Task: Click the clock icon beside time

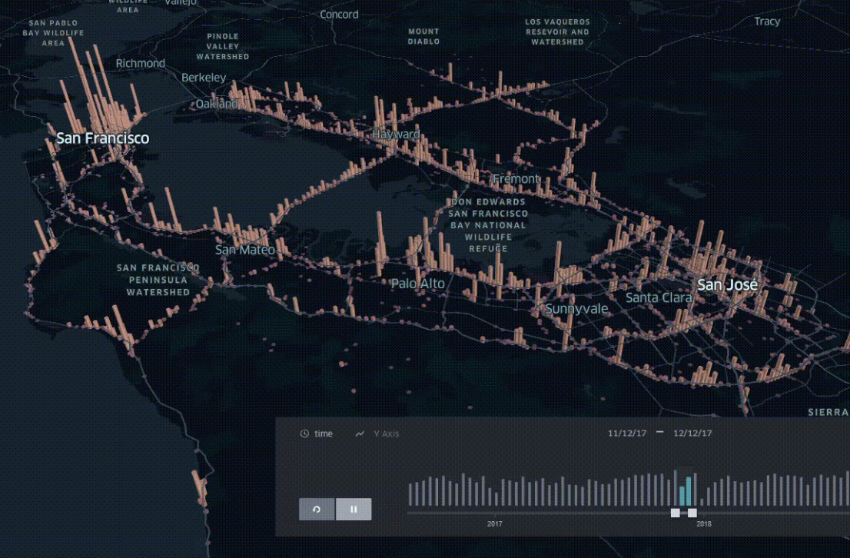Action: coord(304,433)
